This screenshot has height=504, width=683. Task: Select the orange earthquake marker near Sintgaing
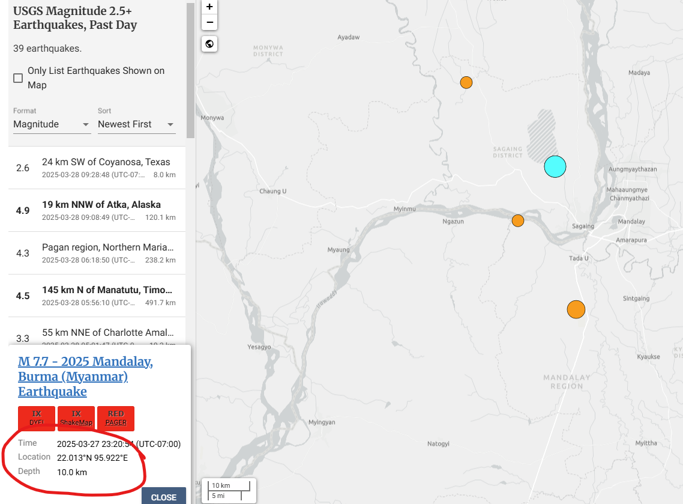pyautogui.click(x=576, y=309)
